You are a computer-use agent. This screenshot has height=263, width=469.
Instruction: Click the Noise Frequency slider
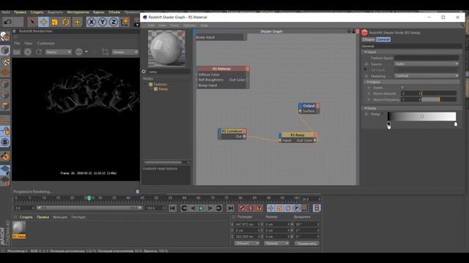[440, 99]
